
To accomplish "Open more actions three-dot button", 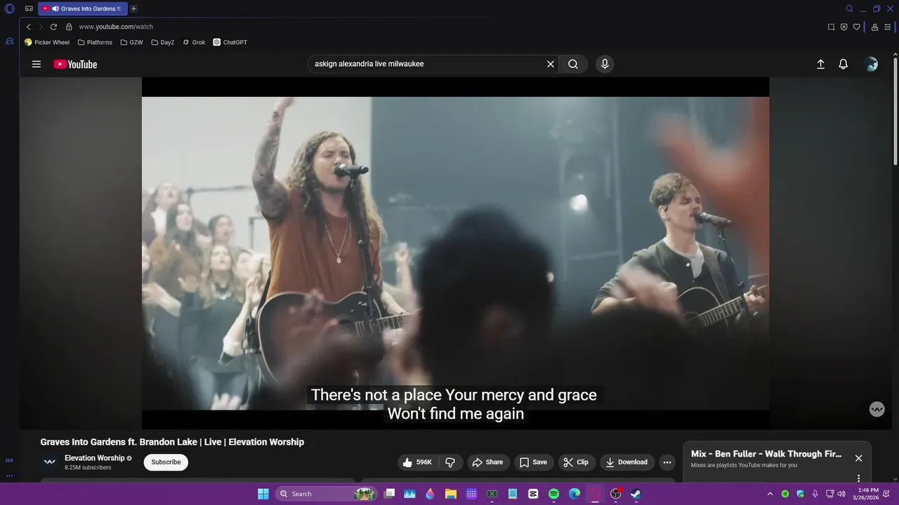I will 667,462.
